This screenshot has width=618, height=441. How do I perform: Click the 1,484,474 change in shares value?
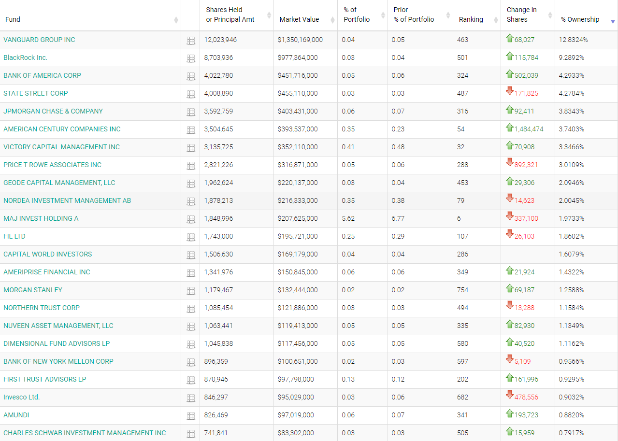pos(529,129)
